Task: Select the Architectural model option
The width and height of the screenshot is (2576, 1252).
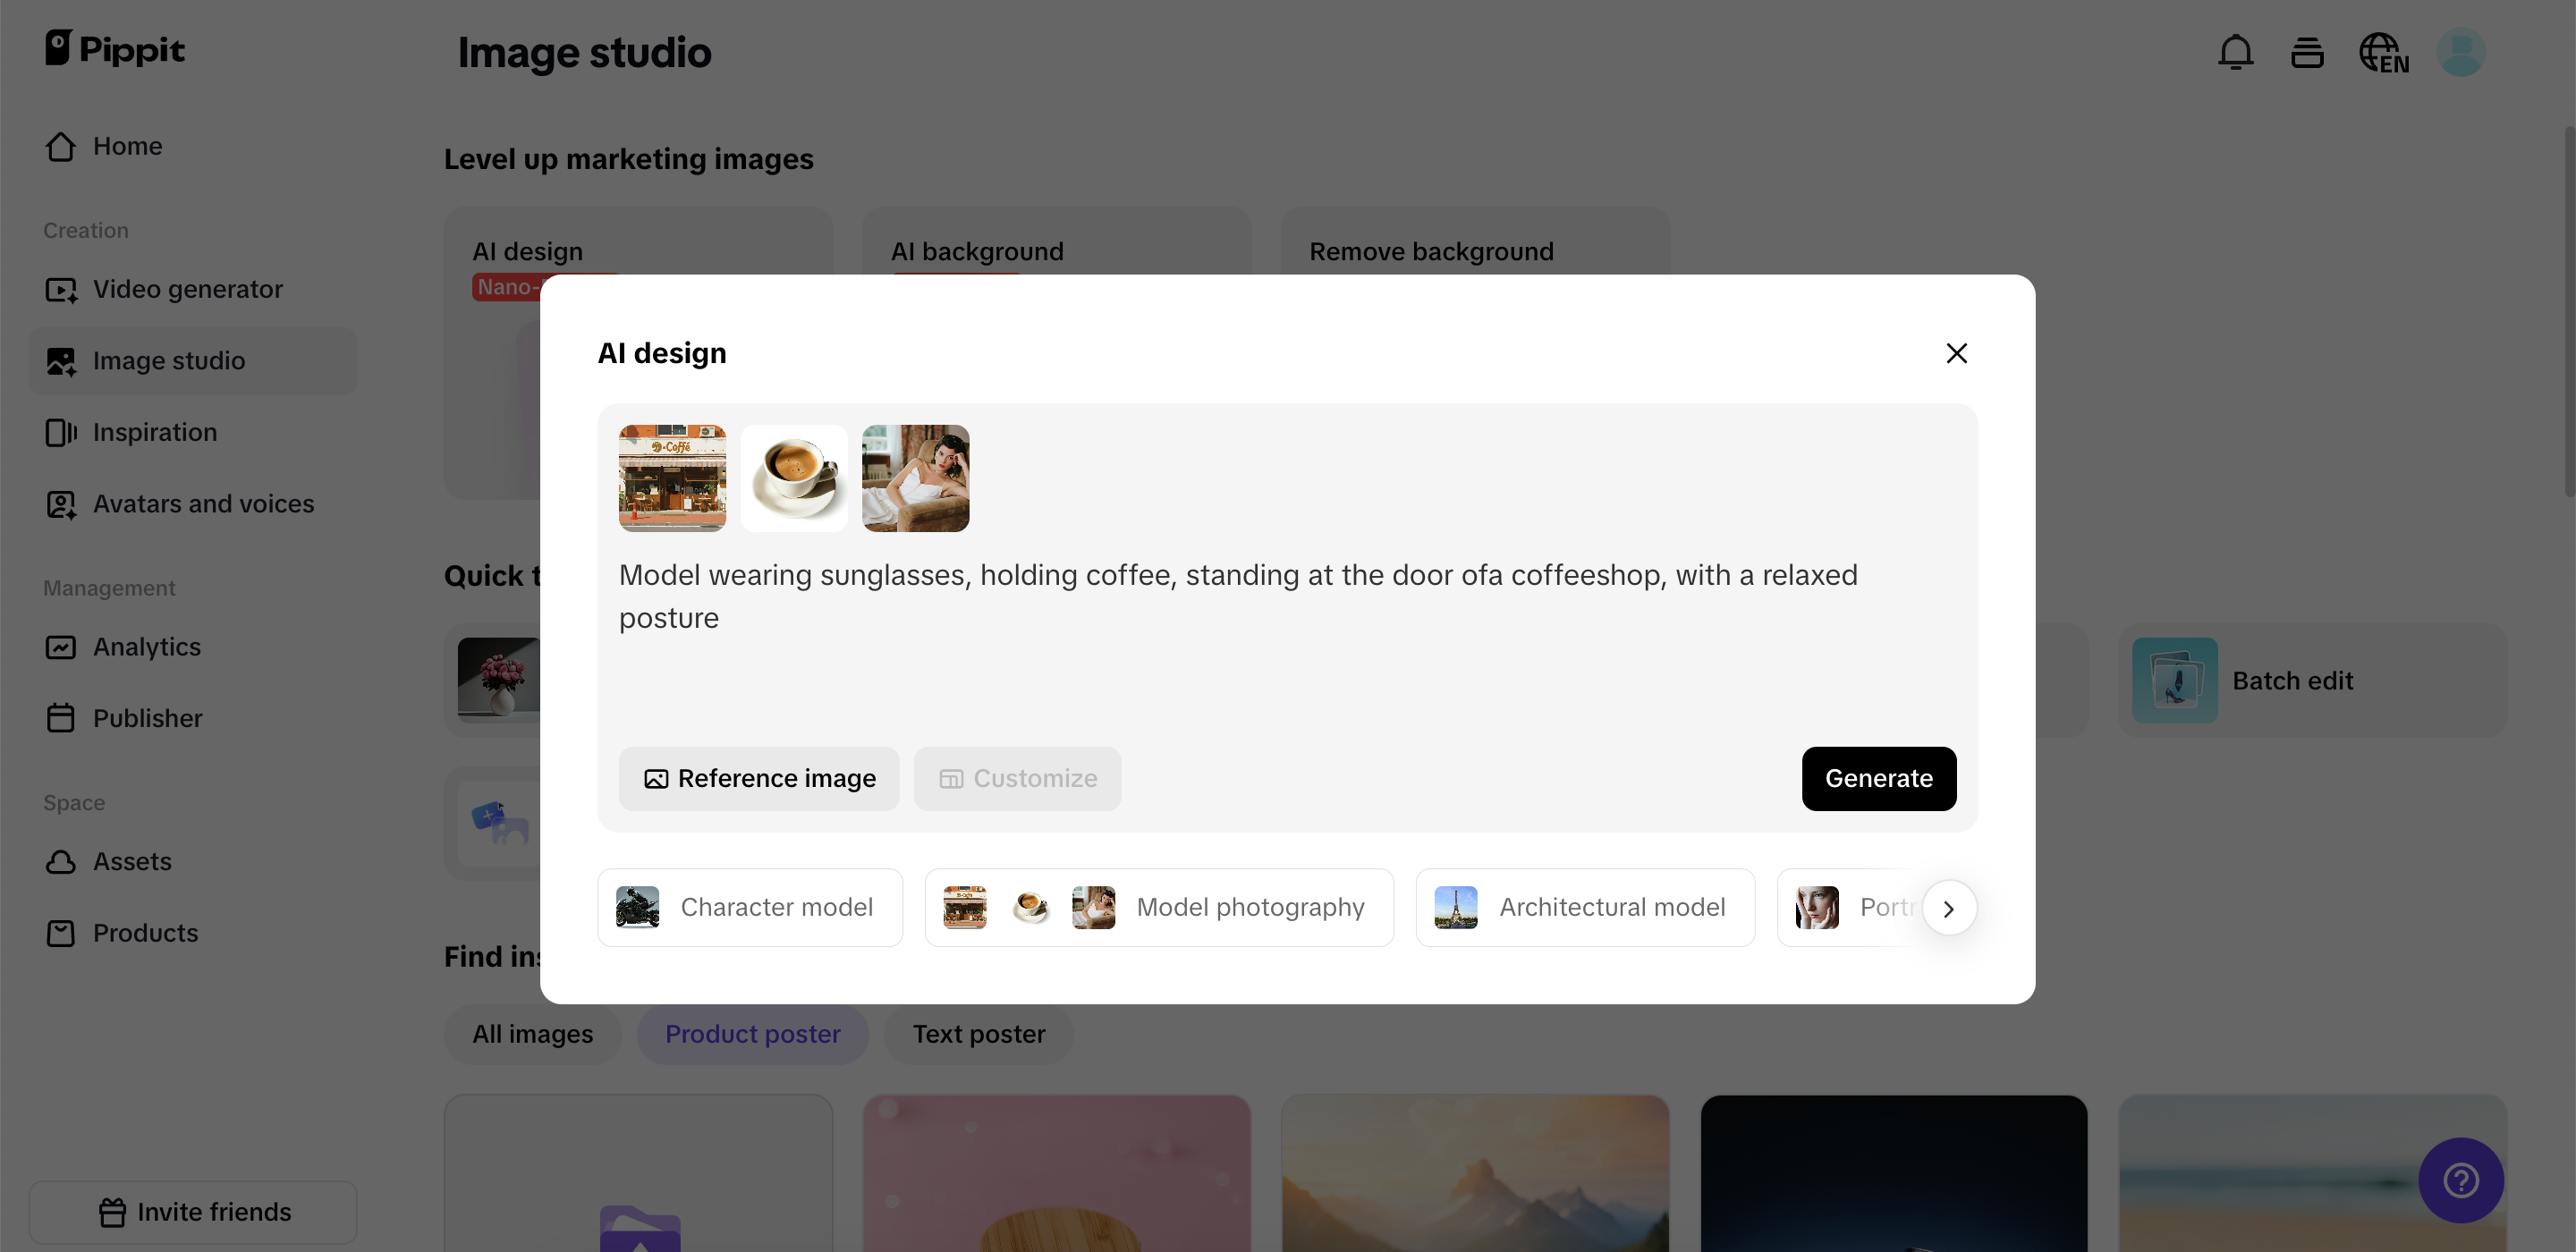Action: click(1584, 907)
